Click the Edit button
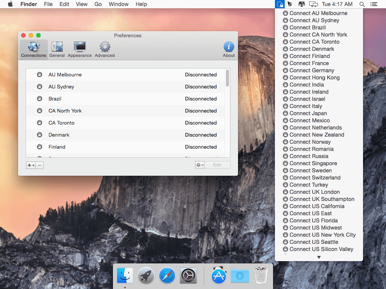The width and height of the screenshot is (386, 289). tap(217, 165)
